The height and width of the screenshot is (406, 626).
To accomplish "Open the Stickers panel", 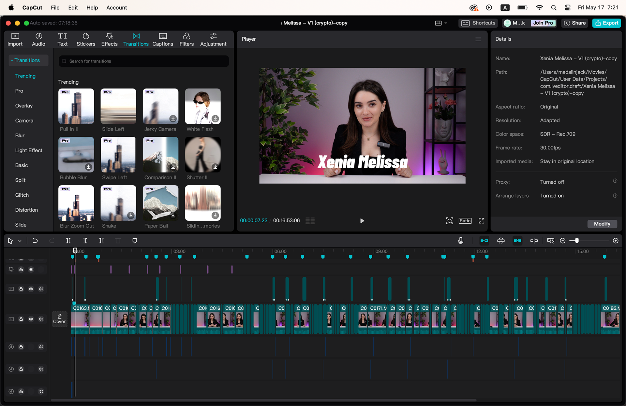I will 86,39.
